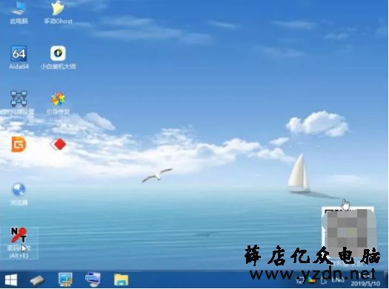This screenshot has height=289, width=389.
Task: Open the rainbow-colored tray icon
Action: click(x=312, y=280)
